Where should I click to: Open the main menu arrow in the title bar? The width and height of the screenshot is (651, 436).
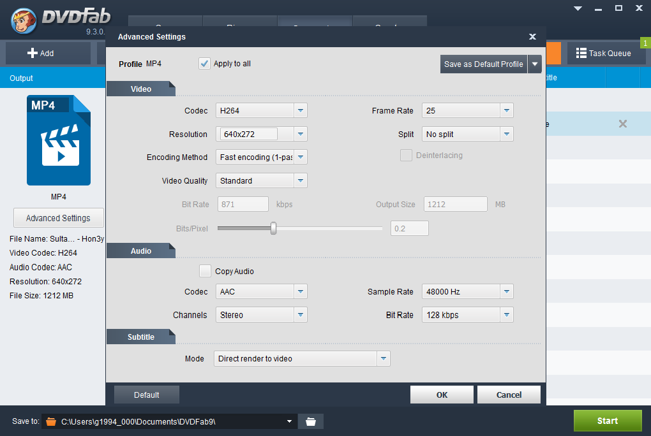click(578, 8)
